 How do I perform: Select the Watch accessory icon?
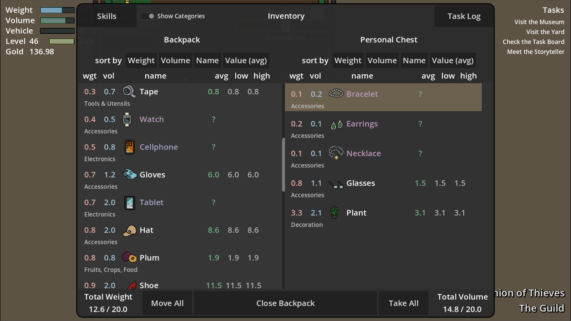tap(127, 119)
